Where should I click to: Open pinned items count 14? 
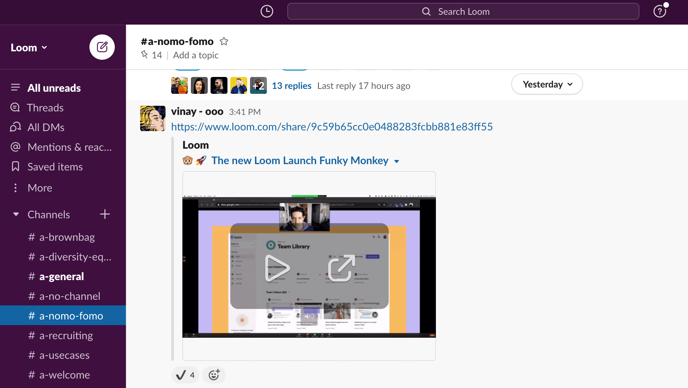152,55
